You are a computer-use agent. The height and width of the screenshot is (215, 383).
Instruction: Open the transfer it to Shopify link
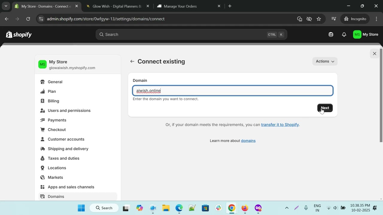click(x=280, y=125)
